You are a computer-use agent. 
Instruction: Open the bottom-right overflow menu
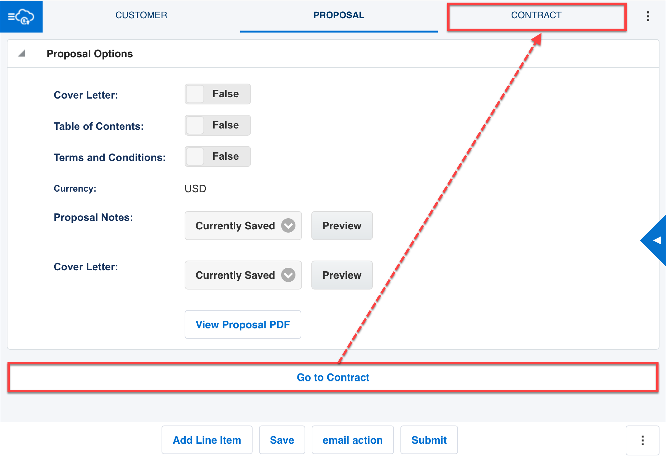pyautogui.click(x=643, y=440)
